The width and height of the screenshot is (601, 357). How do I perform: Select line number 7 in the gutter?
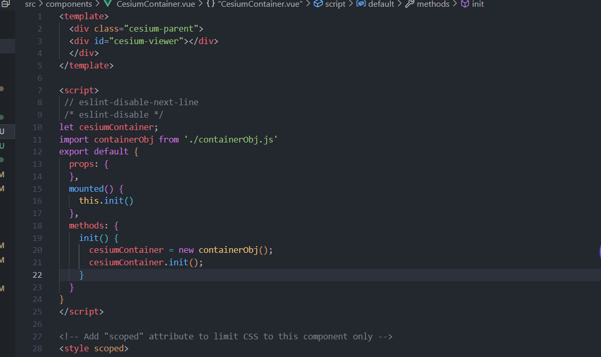coord(39,91)
